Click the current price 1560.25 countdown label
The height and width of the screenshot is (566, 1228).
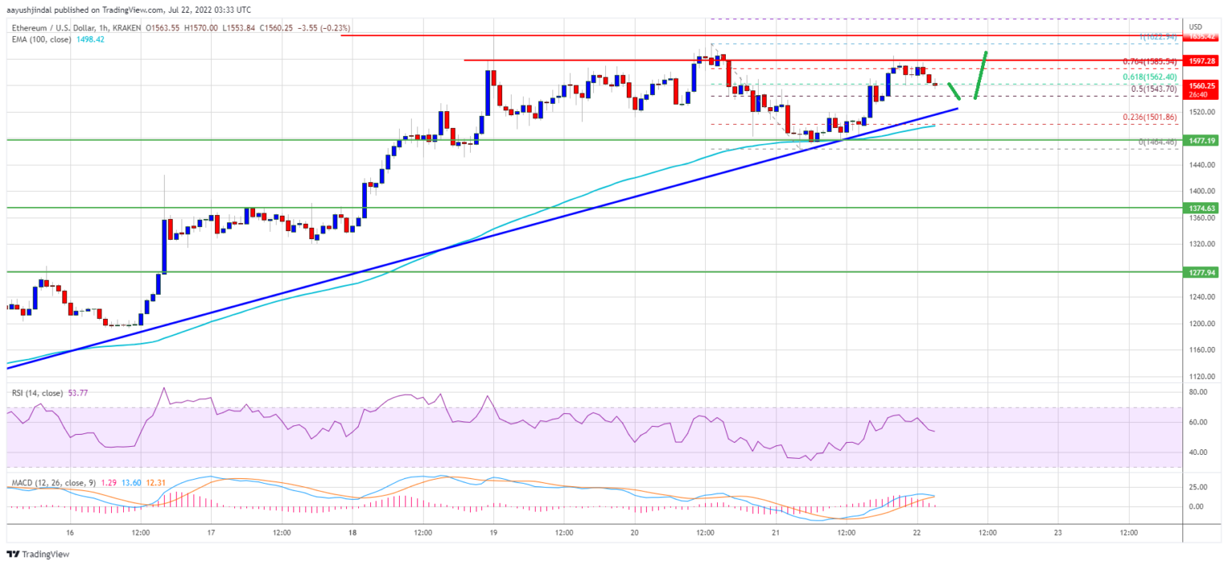1202,89
